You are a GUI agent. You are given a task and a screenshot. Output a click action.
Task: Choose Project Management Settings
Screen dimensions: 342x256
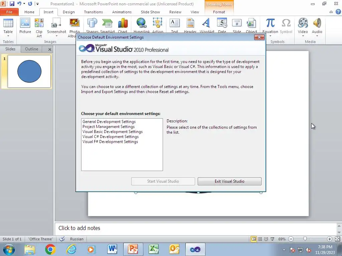[x=109, y=127]
